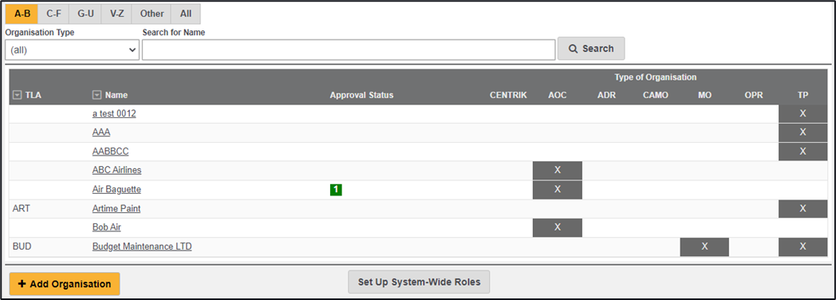The height and width of the screenshot is (300, 836).
Task: Open the Other tab
Action: click(x=152, y=14)
